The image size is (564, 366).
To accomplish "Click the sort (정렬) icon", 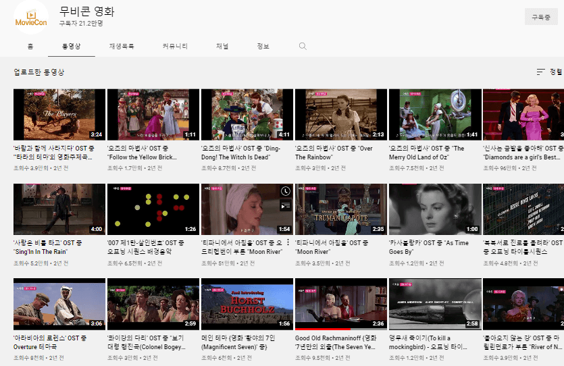I will click(x=540, y=72).
